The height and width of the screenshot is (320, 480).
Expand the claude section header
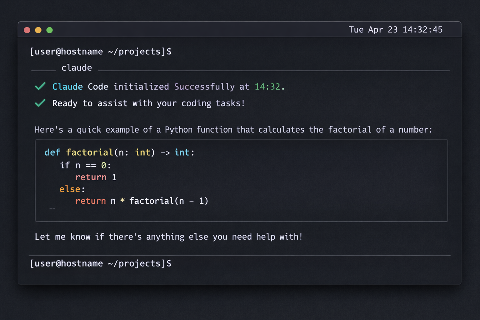click(77, 67)
